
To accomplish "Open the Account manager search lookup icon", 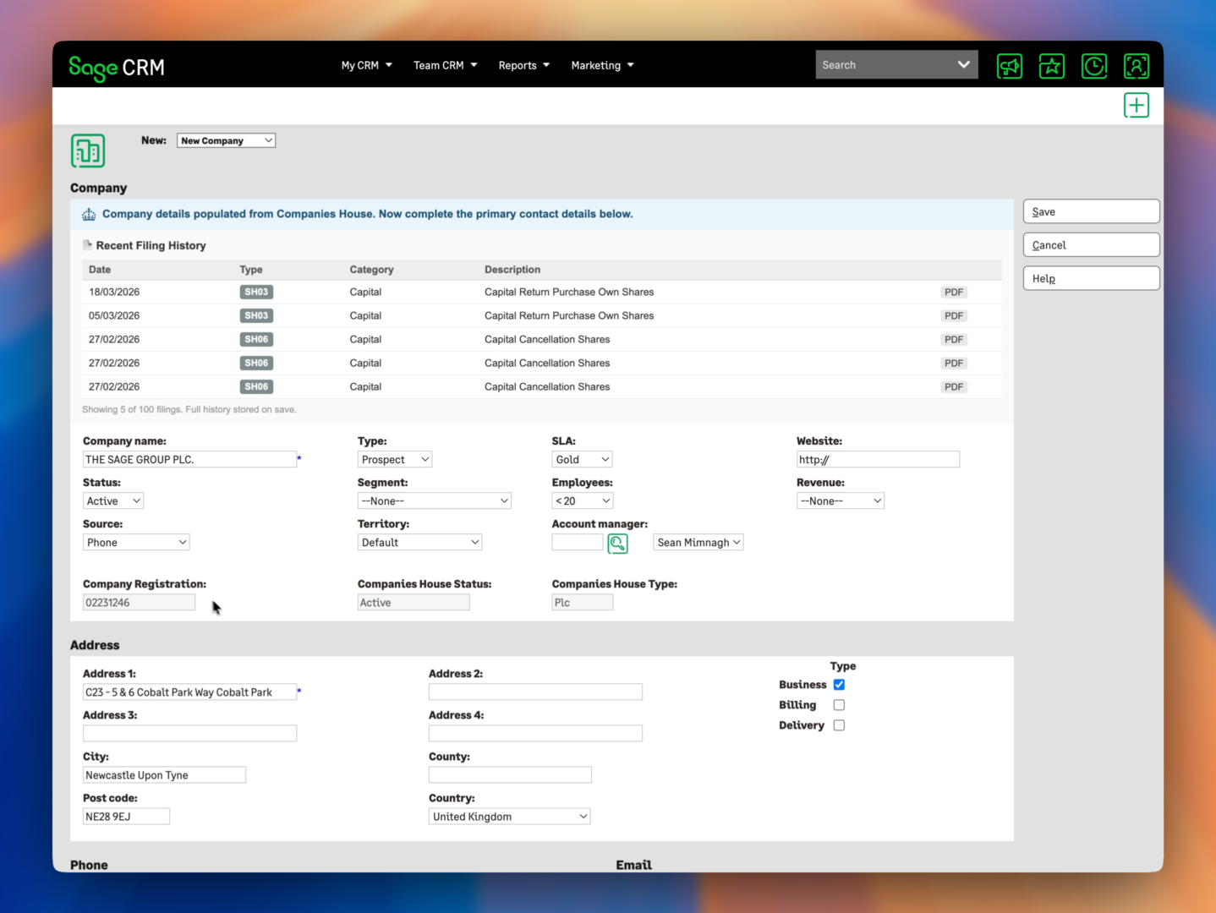I will coord(617,543).
